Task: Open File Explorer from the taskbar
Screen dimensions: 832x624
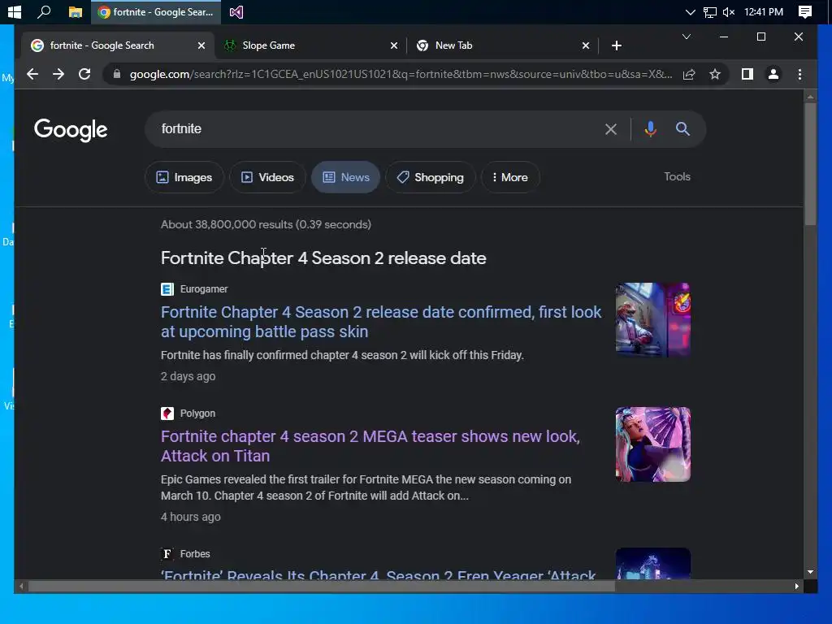Action: [76, 11]
